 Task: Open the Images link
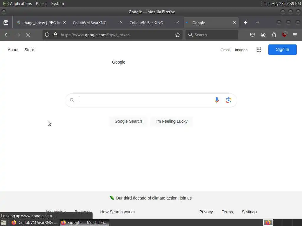(241, 50)
